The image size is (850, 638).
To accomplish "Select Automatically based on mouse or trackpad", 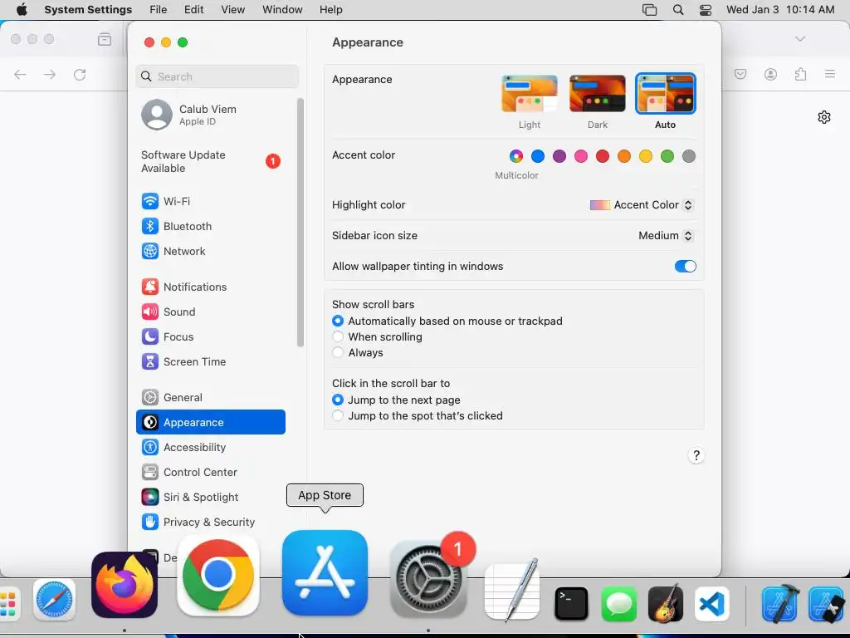I will (x=338, y=321).
